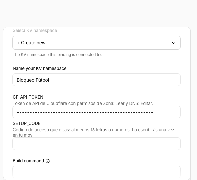Focus the Build command input field
The image size is (197, 180).
coord(96,172)
